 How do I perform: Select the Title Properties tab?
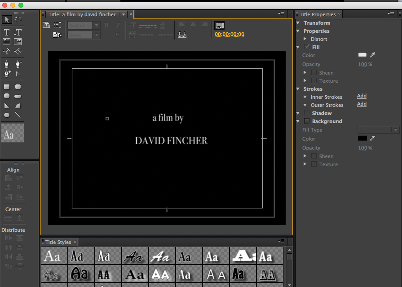[318, 14]
